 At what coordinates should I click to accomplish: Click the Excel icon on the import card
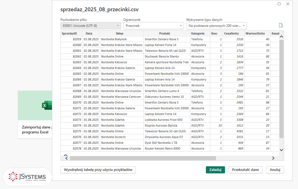tap(47, 105)
